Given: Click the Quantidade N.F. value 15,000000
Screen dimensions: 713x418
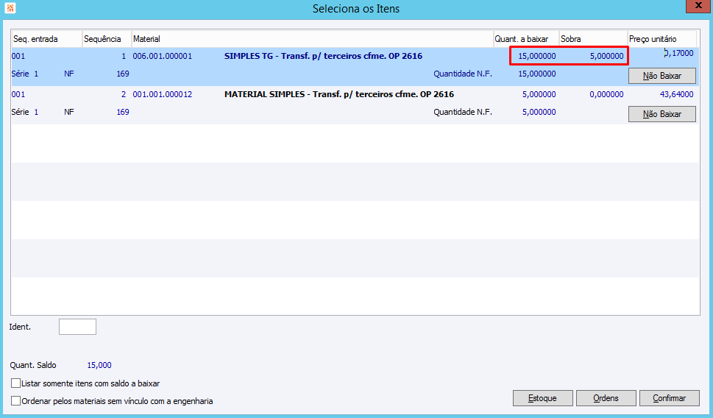Looking at the screenshot, I should [x=537, y=74].
